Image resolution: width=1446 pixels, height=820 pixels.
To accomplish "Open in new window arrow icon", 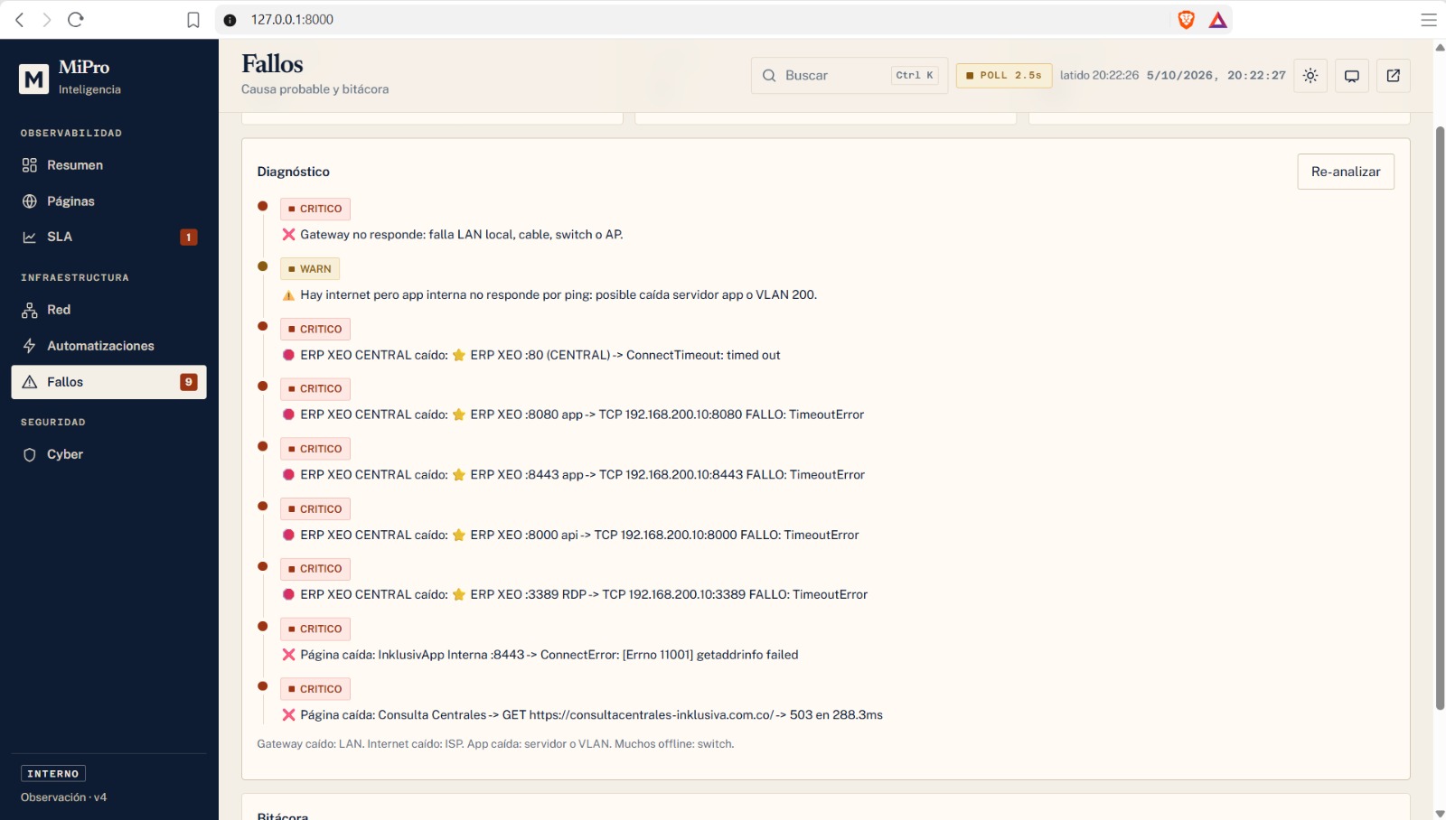I will (x=1394, y=76).
